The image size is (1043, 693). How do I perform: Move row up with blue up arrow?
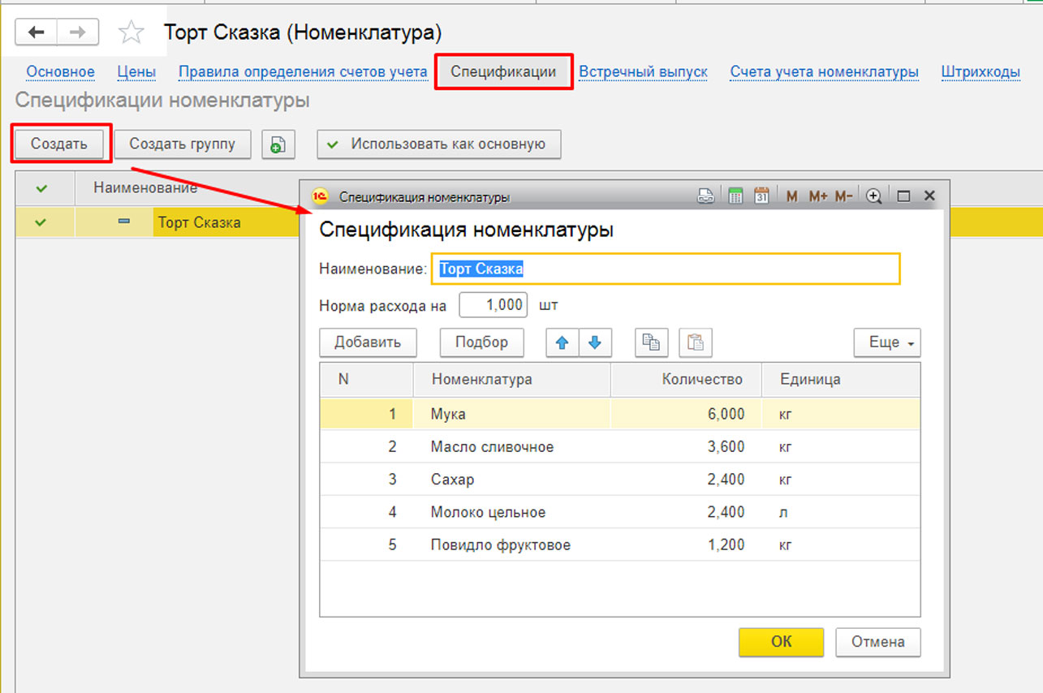coord(562,342)
